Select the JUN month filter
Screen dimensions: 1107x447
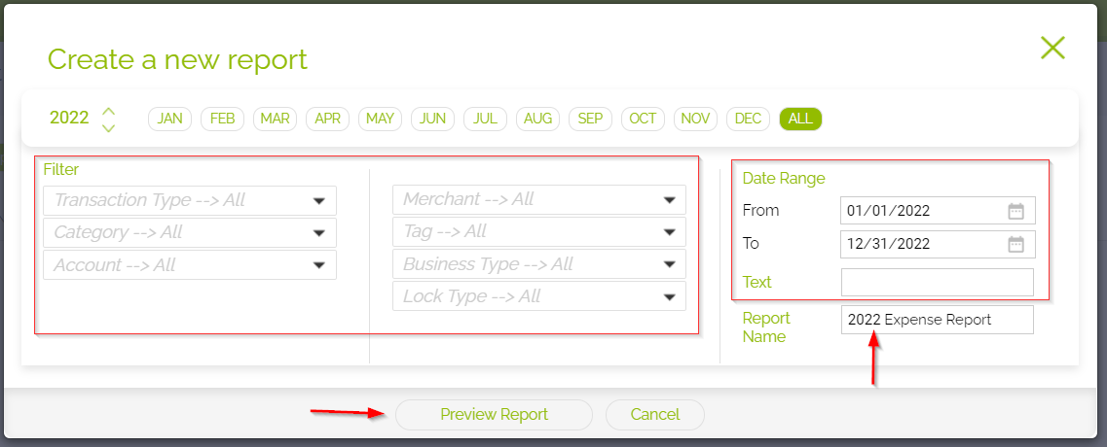(432, 119)
